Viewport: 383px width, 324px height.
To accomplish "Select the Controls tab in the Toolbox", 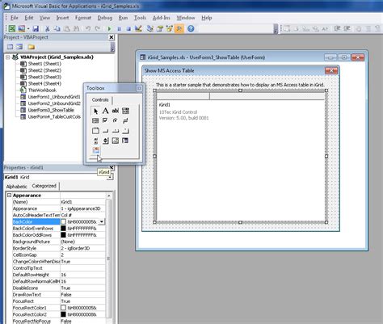I will pyautogui.click(x=100, y=100).
